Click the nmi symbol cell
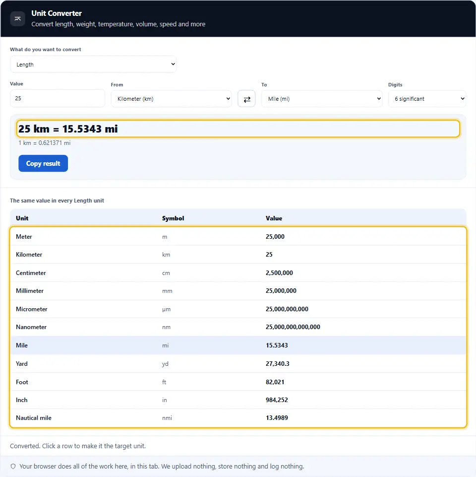This screenshot has width=476, height=477. click(167, 417)
